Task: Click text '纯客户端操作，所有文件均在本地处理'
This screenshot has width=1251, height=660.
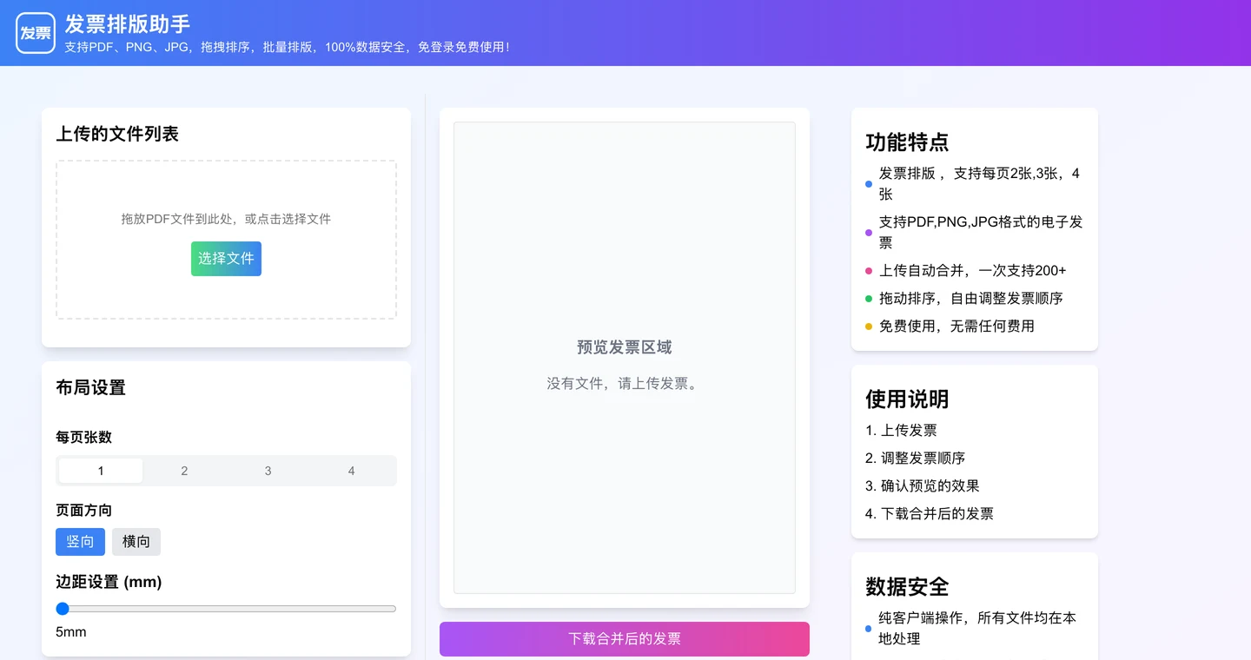Action: pos(977,629)
